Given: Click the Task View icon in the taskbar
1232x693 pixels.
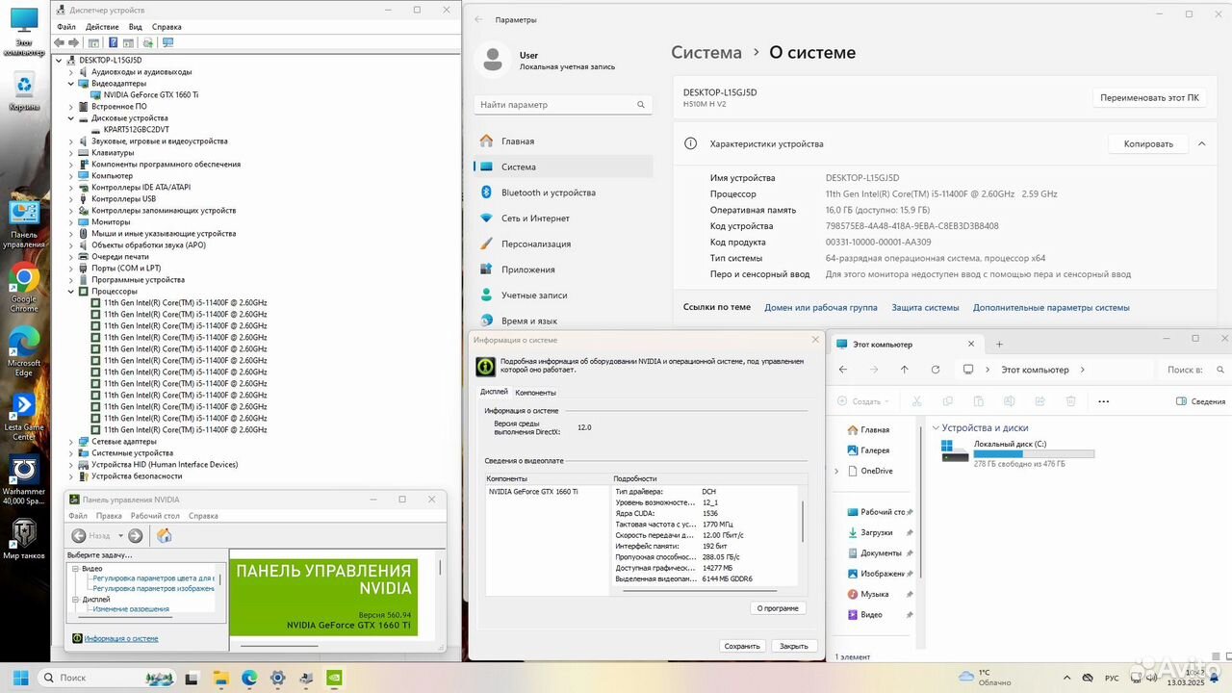Looking at the screenshot, I should tap(192, 678).
